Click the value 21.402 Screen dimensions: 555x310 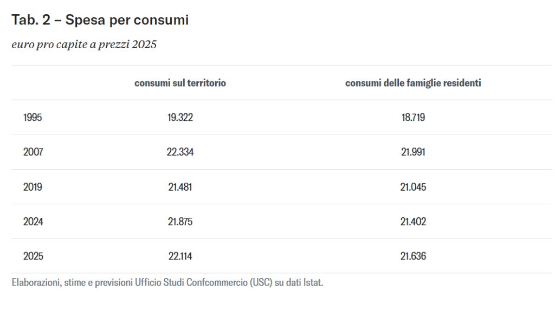(413, 222)
